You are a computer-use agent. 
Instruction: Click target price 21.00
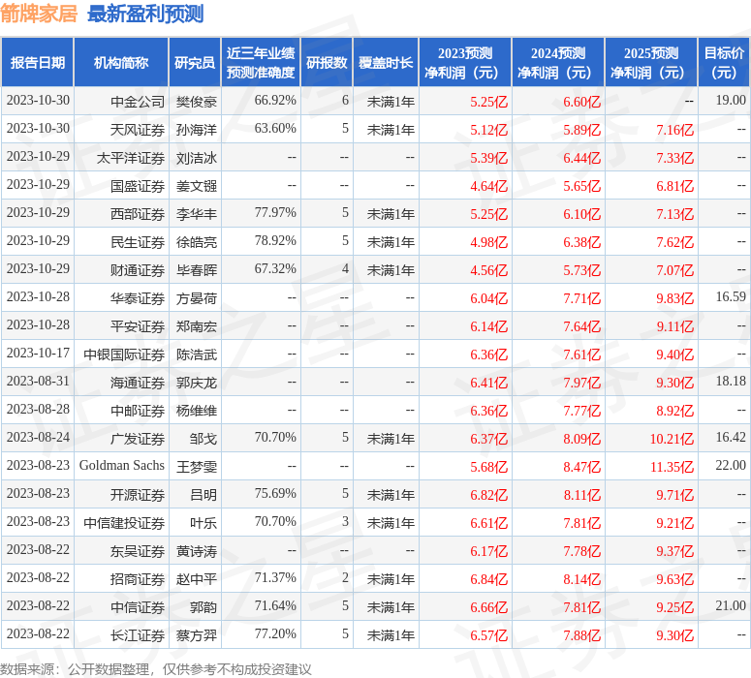731,605
